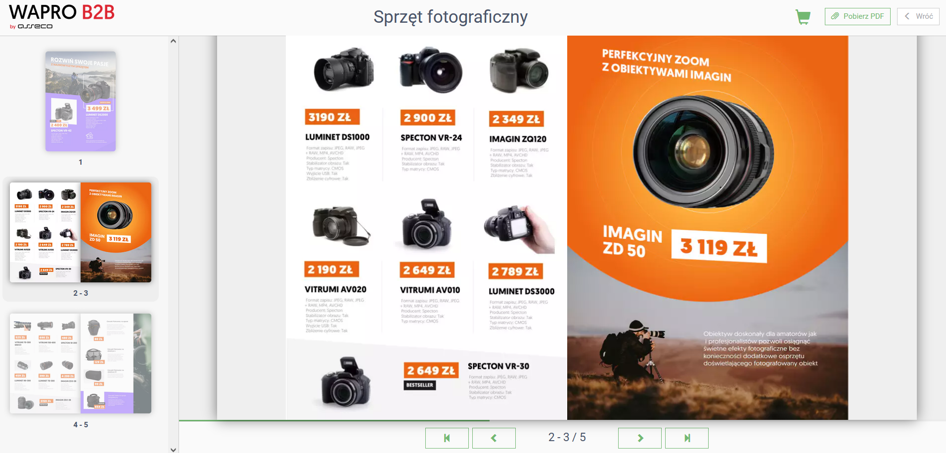Select page 1 thumbnail

coord(81,101)
